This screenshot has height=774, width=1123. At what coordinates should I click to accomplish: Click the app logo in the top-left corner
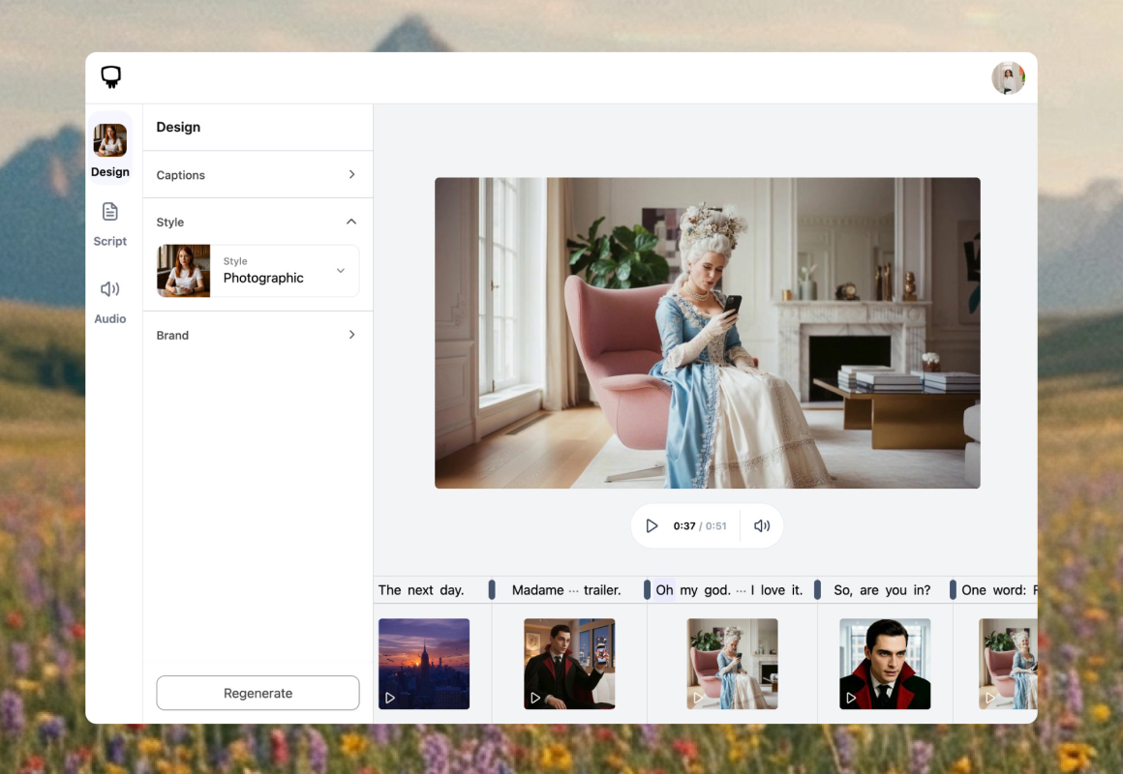point(110,76)
